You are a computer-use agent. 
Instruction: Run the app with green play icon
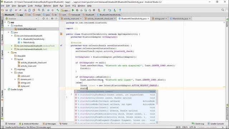73,10
